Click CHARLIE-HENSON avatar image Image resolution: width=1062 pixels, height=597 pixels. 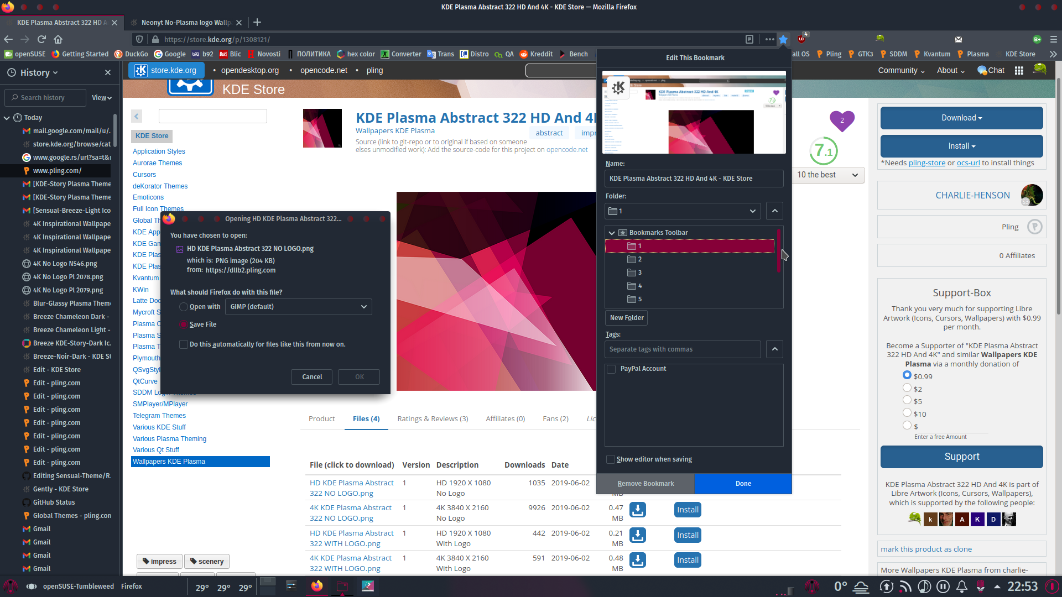click(x=1032, y=195)
